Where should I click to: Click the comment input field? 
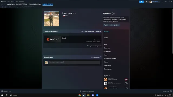point(74,62)
